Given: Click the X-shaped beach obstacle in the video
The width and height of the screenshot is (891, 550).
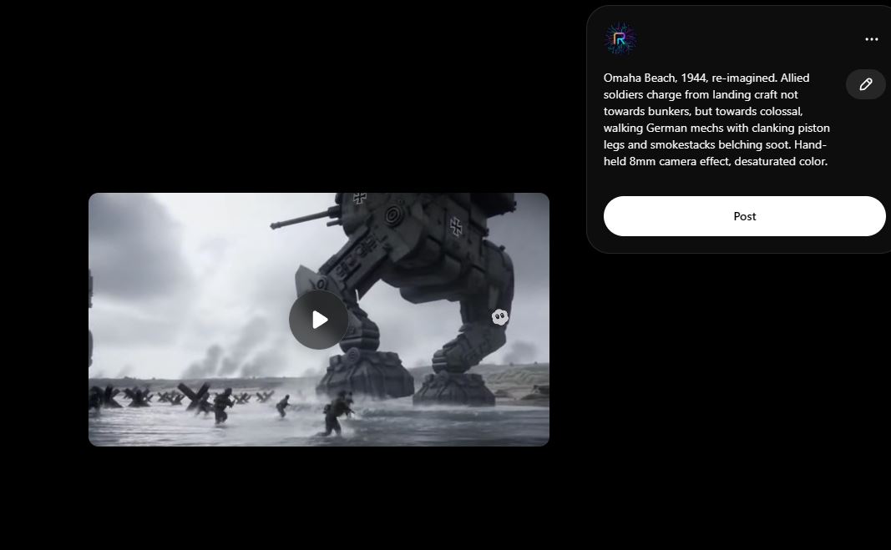Looking at the screenshot, I should coord(196,396).
